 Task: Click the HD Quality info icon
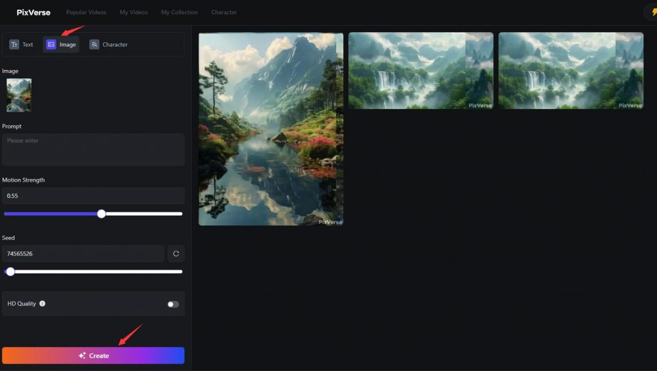coord(42,304)
